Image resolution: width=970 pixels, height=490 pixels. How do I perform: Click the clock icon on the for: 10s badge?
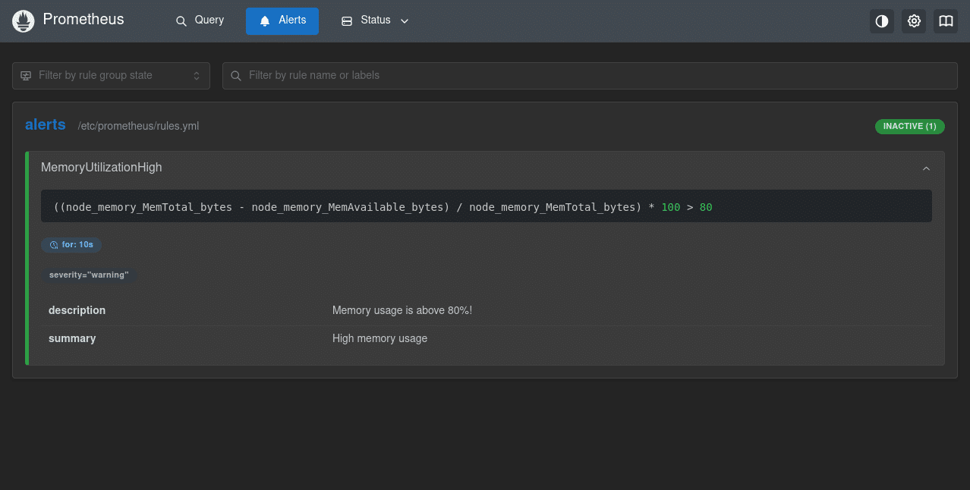point(52,244)
